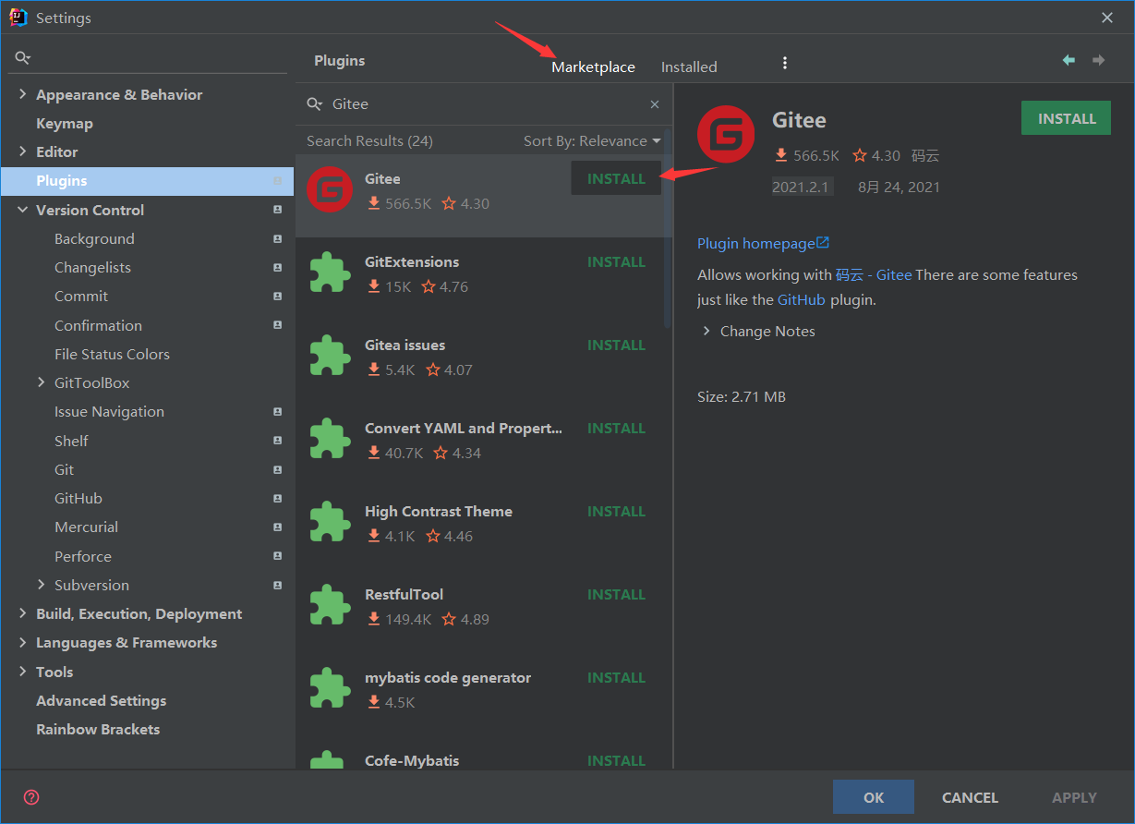
Task: Navigate back with the left arrow
Action: tap(1069, 60)
